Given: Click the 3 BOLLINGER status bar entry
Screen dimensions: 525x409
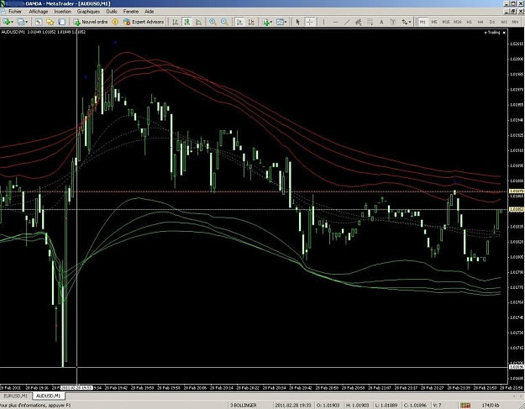Looking at the screenshot, I should coord(244,406).
